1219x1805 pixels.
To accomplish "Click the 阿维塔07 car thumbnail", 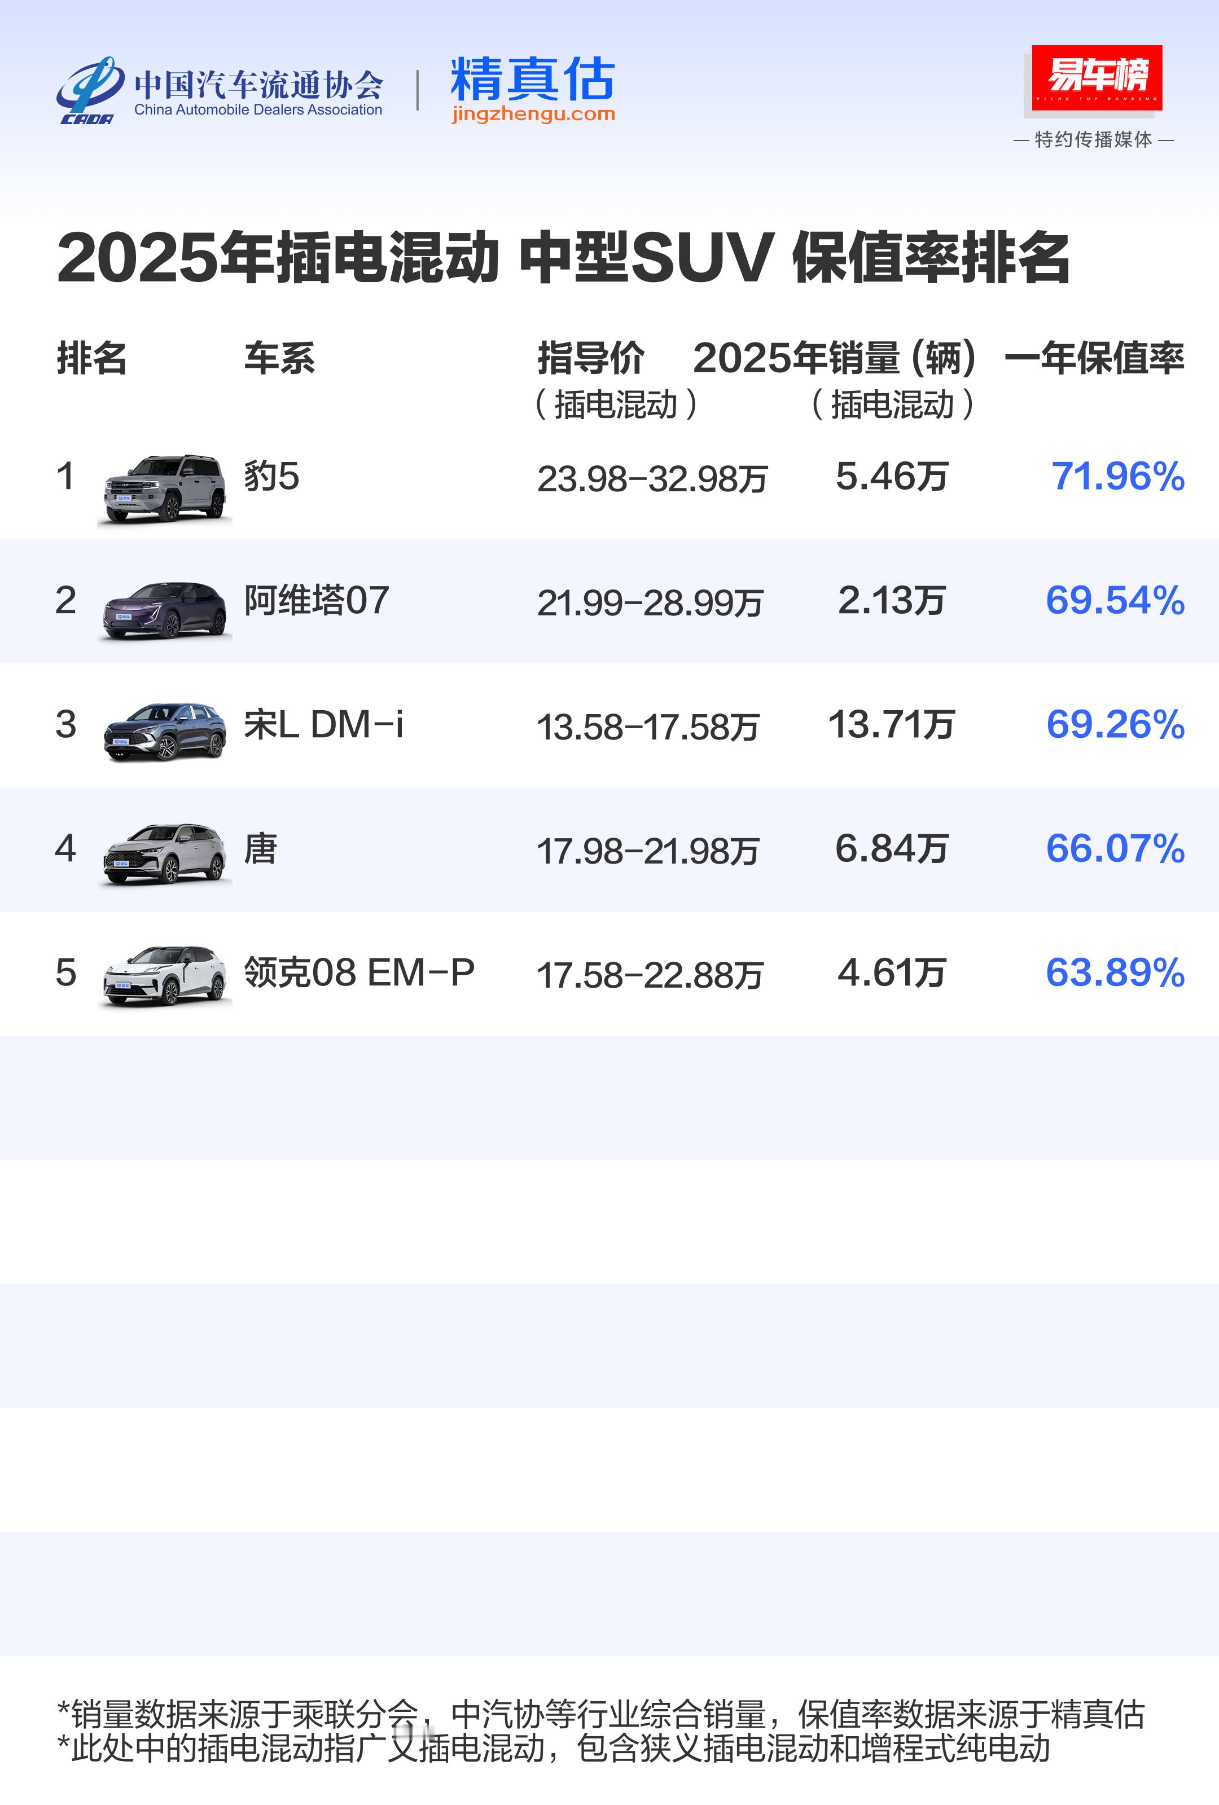I will coord(165,610).
